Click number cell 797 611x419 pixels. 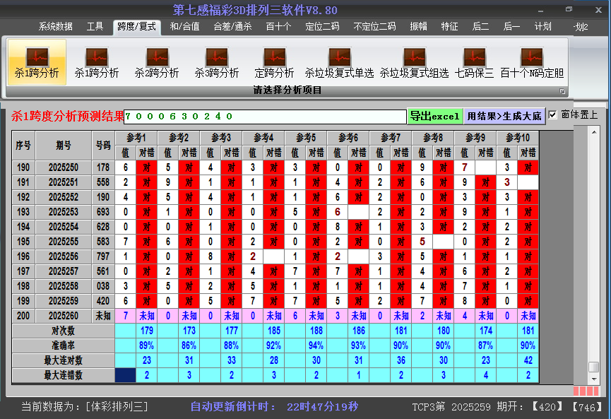pyautogui.click(x=103, y=256)
